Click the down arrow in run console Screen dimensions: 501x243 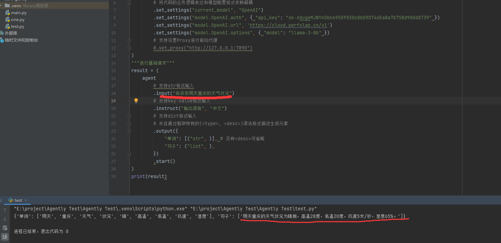(x=5, y=219)
